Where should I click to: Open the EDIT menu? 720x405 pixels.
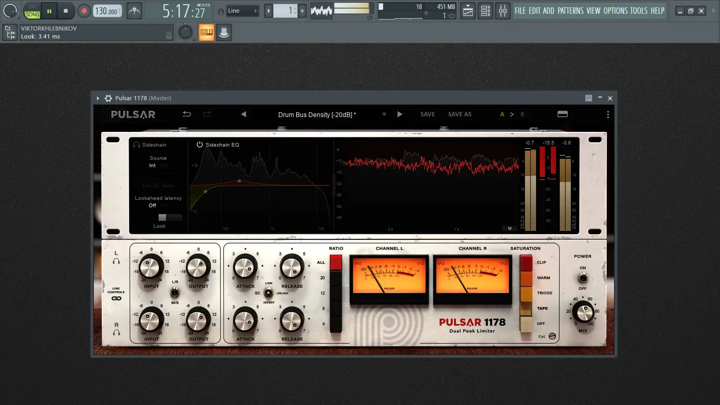tap(534, 11)
